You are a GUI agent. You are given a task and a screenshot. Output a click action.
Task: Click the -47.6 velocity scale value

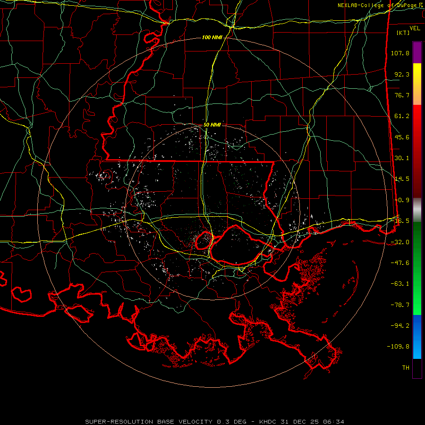[x=400, y=263]
